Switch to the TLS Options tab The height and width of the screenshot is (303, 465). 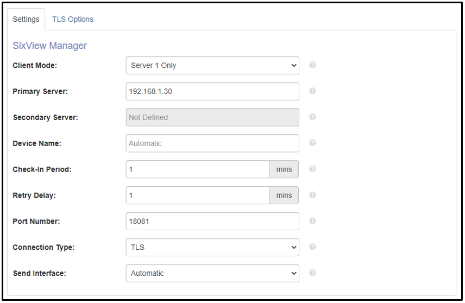pyautogui.click(x=73, y=19)
